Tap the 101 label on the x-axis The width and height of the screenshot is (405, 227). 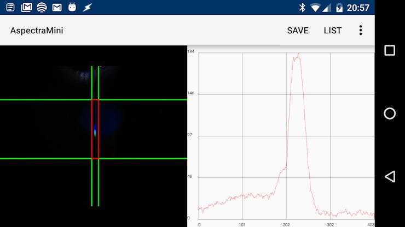[x=242, y=225]
